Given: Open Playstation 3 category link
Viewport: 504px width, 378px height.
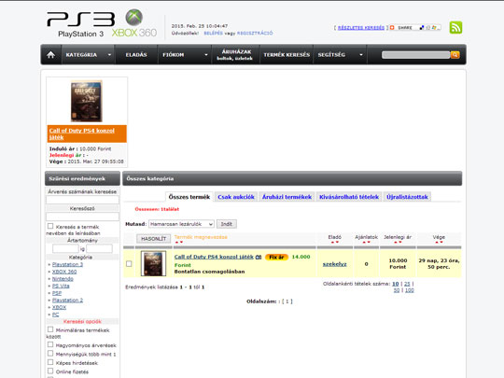Looking at the screenshot, I should pos(67,264).
